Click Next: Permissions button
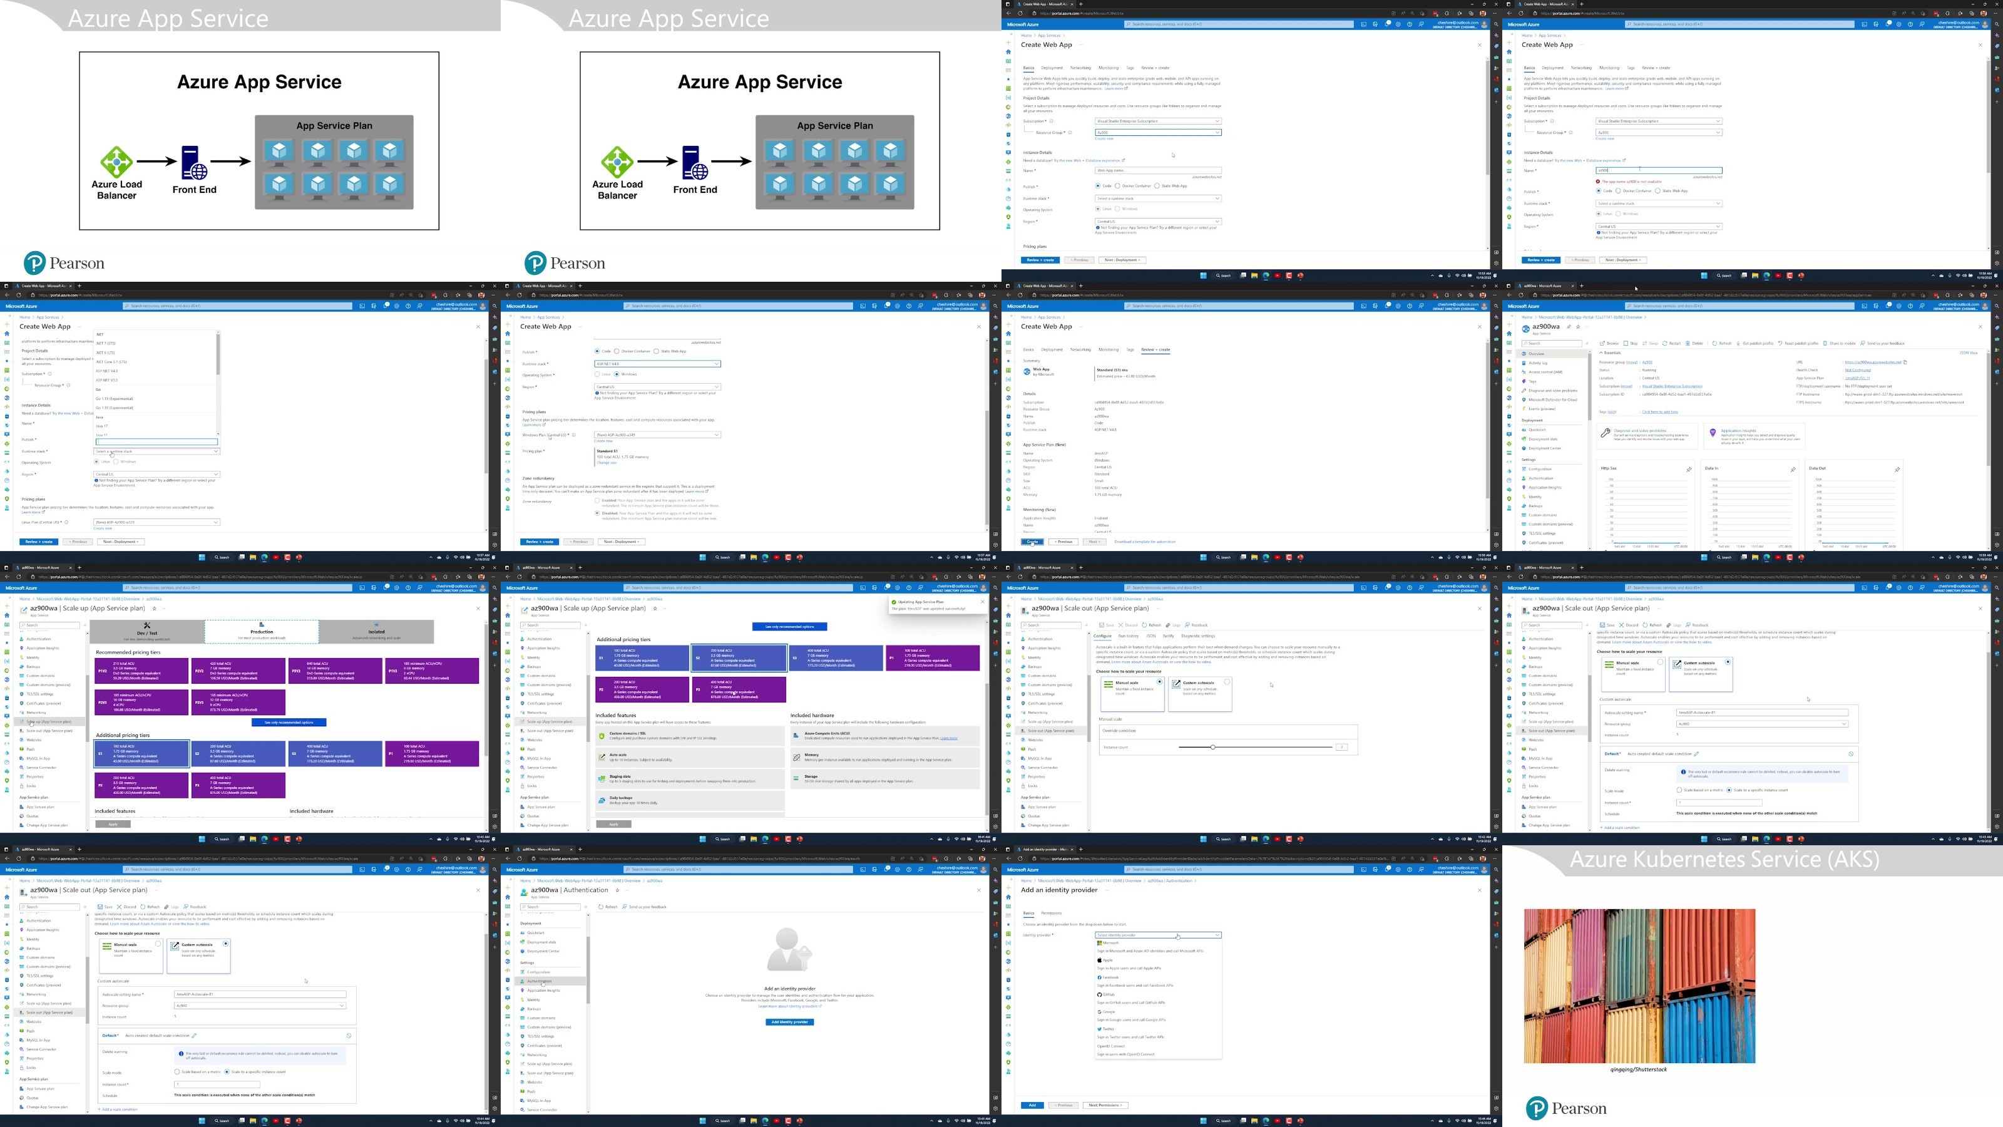 (1105, 1106)
